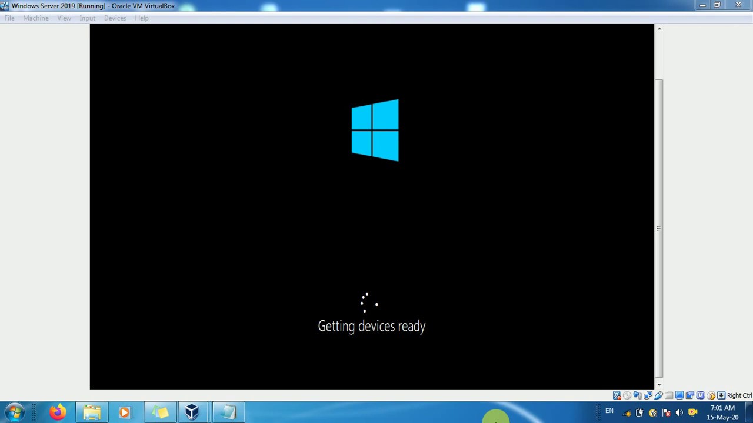
Task: Launch Firefox from the taskbar
Action: pos(58,412)
